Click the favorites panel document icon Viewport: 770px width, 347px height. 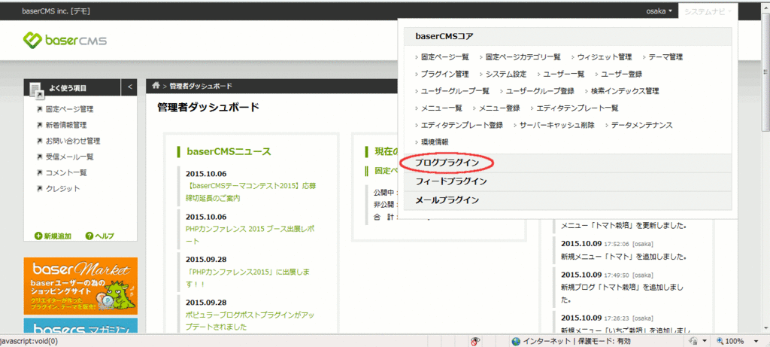pos(36,90)
